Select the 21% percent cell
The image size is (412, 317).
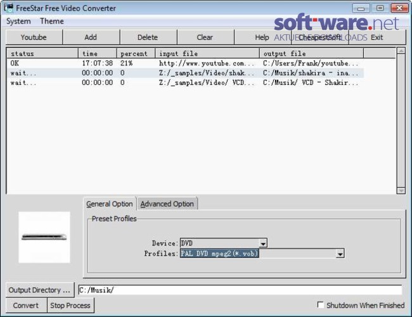click(127, 63)
